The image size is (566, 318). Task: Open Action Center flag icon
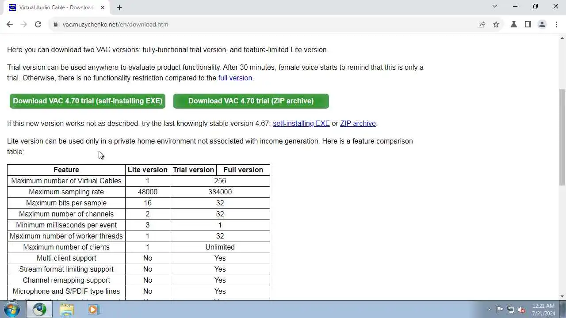click(500, 310)
